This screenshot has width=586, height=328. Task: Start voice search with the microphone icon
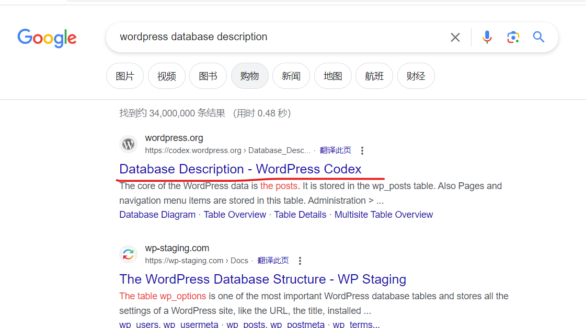487,38
